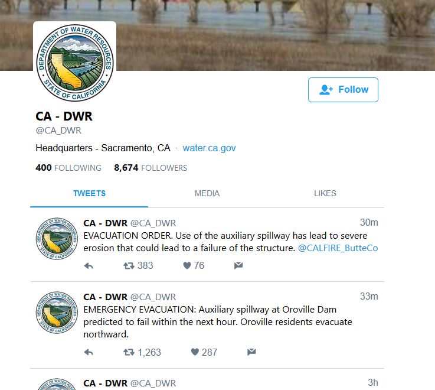435x390 pixels.
Task: View the 8,674 FOLLOWERS list
Action: tap(151, 168)
